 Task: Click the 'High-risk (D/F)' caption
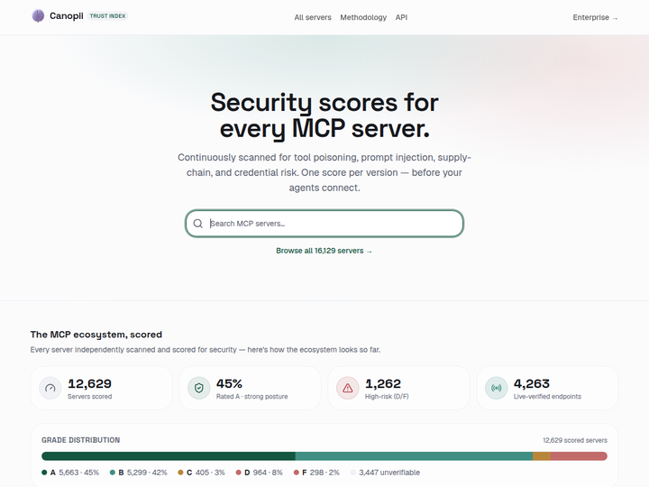[387, 397]
